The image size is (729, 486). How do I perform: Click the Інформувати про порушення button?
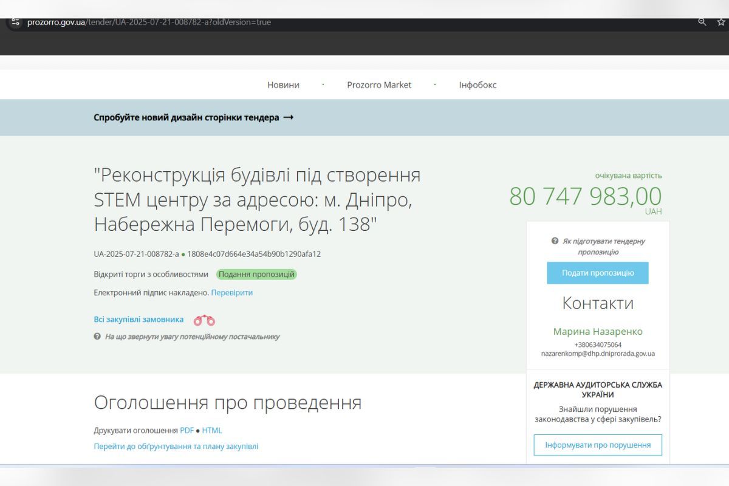coord(597,445)
